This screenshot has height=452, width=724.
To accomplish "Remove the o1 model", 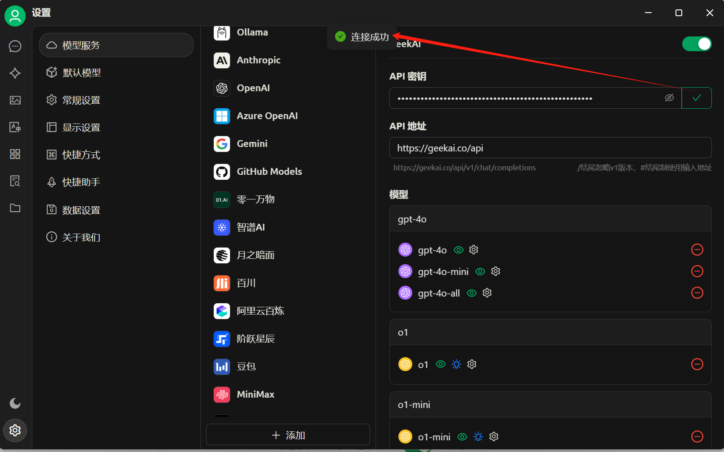I will [x=697, y=364].
